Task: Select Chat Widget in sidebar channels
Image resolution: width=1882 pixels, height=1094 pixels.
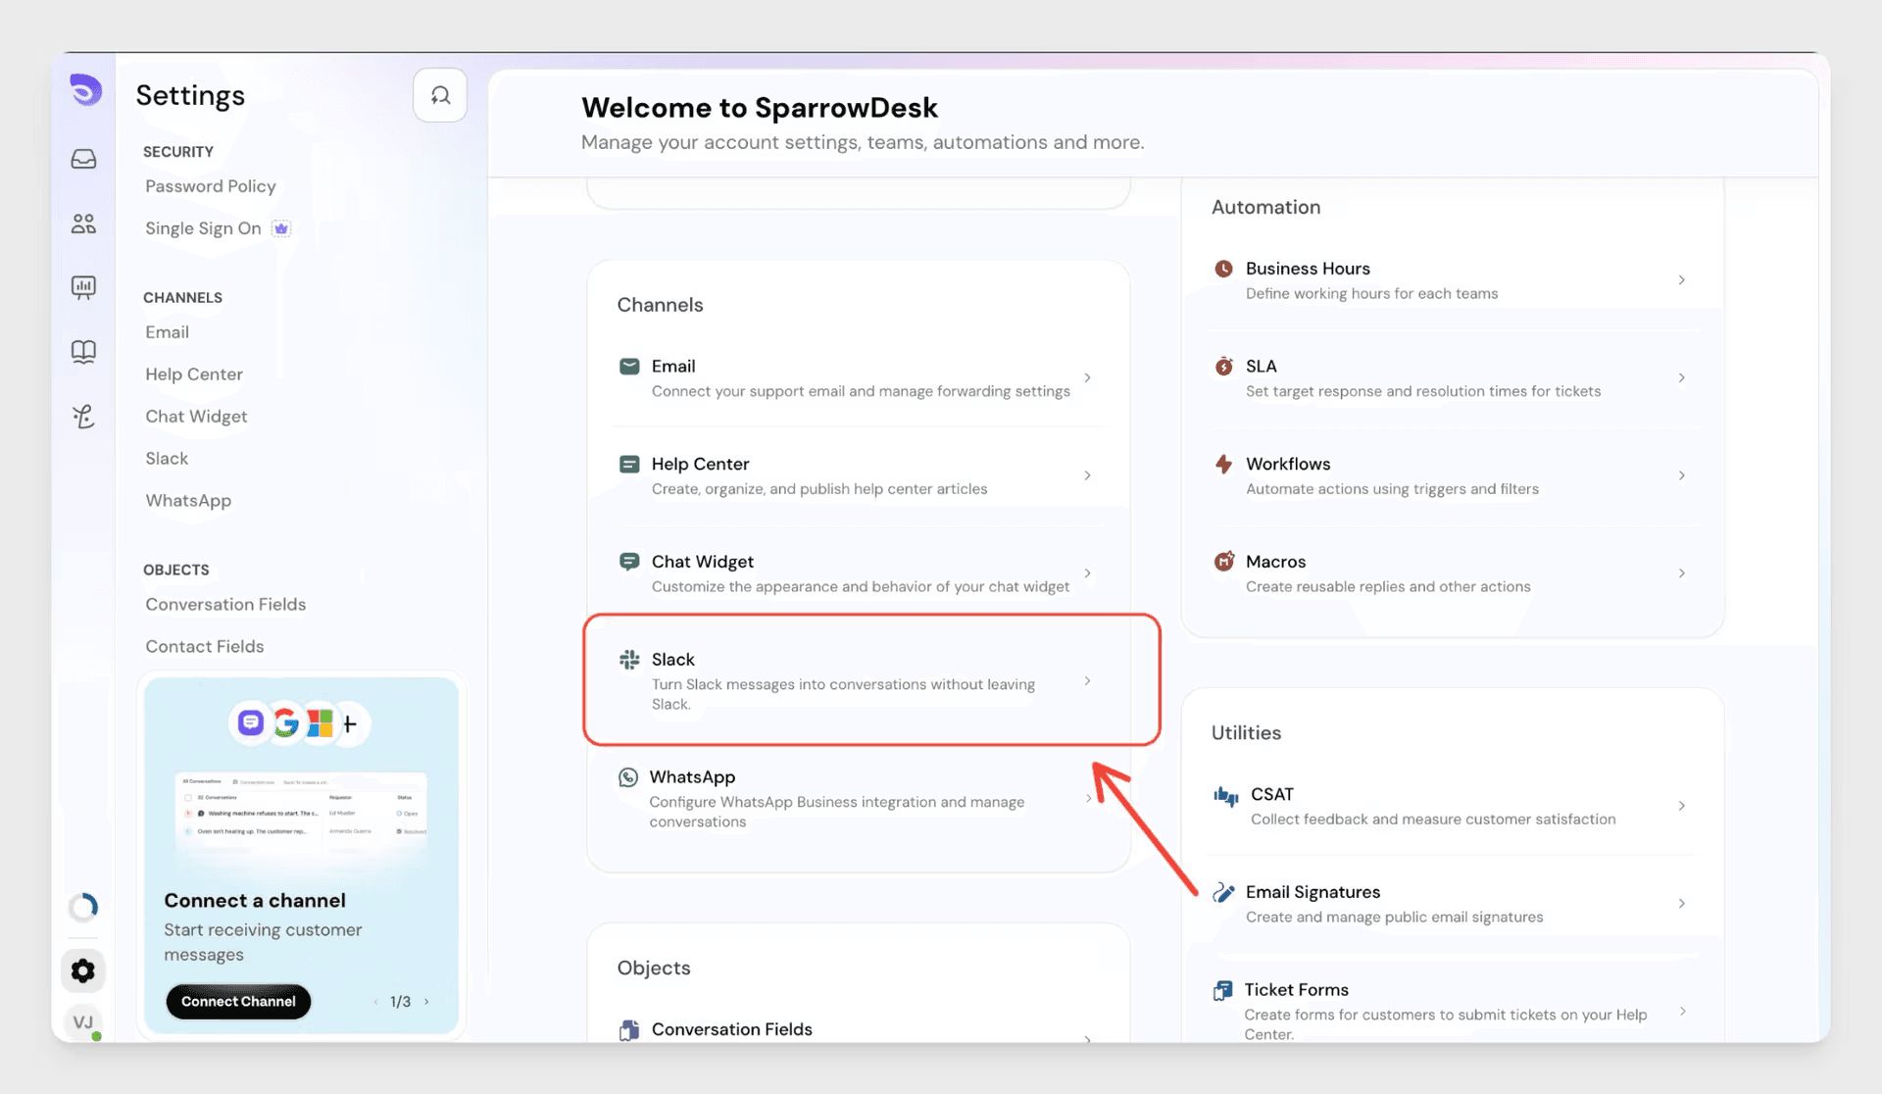Action: click(196, 417)
